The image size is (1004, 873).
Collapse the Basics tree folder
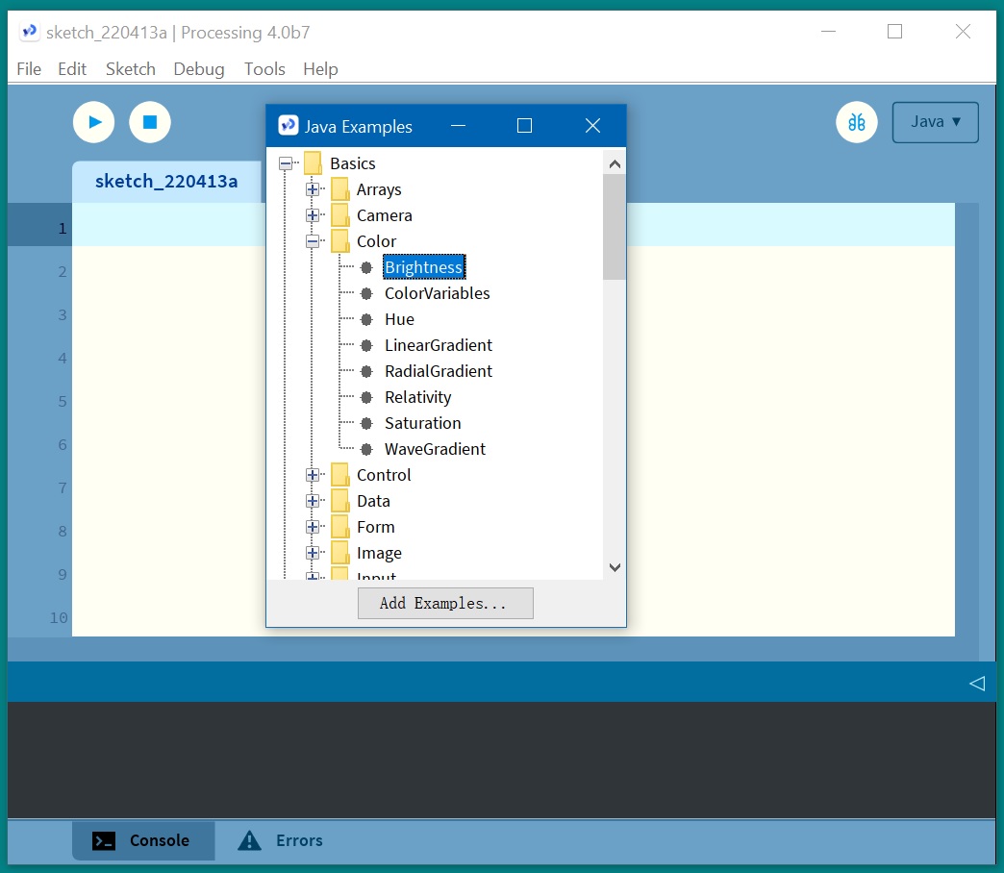(286, 163)
